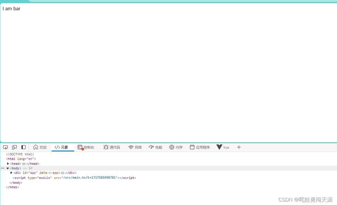Open the 欢迎 welcome tab
Image resolution: width=337 pixels, height=205 pixels.
point(40,147)
